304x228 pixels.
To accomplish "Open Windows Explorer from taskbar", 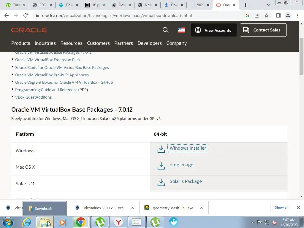I will click(45, 222).
